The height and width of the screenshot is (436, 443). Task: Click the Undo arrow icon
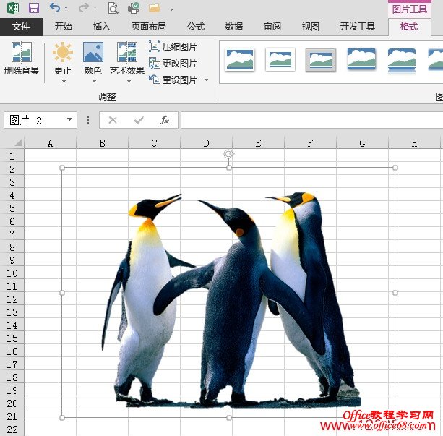coord(55,8)
